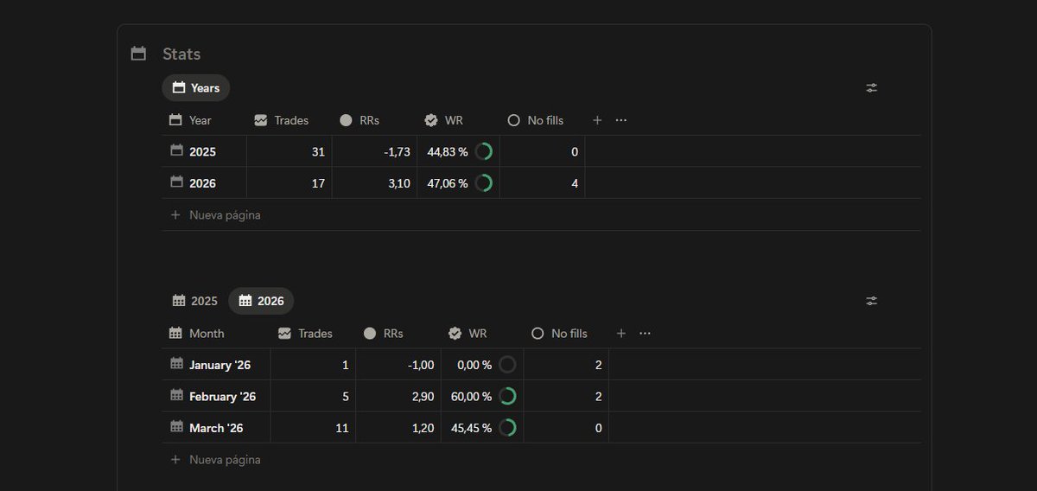Click the calendar icon on the 2026 row
1037x491 pixels.
click(176, 182)
